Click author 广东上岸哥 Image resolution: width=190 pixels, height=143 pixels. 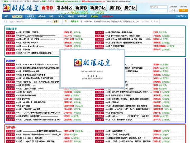(x=69, y=39)
